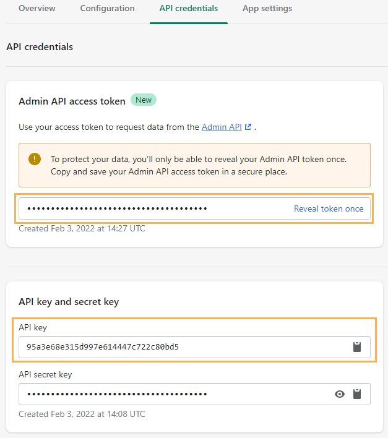This screenshot has width=388, height=438.
Task: Select the API credentials tab
Action: [x=189, y=9]
